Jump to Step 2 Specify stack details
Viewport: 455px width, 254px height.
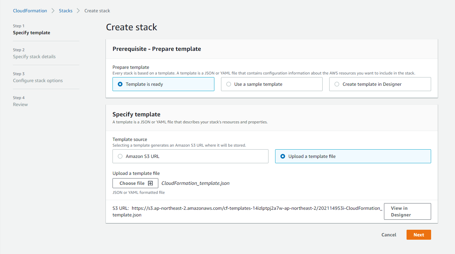tap(34, 57)
